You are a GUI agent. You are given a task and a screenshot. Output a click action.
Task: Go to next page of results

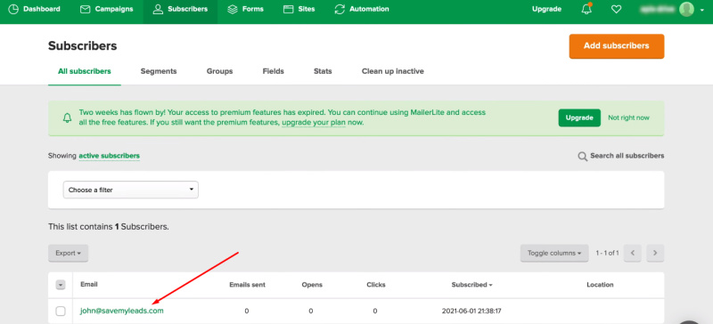pyautogui.click(x=655, y=253)
